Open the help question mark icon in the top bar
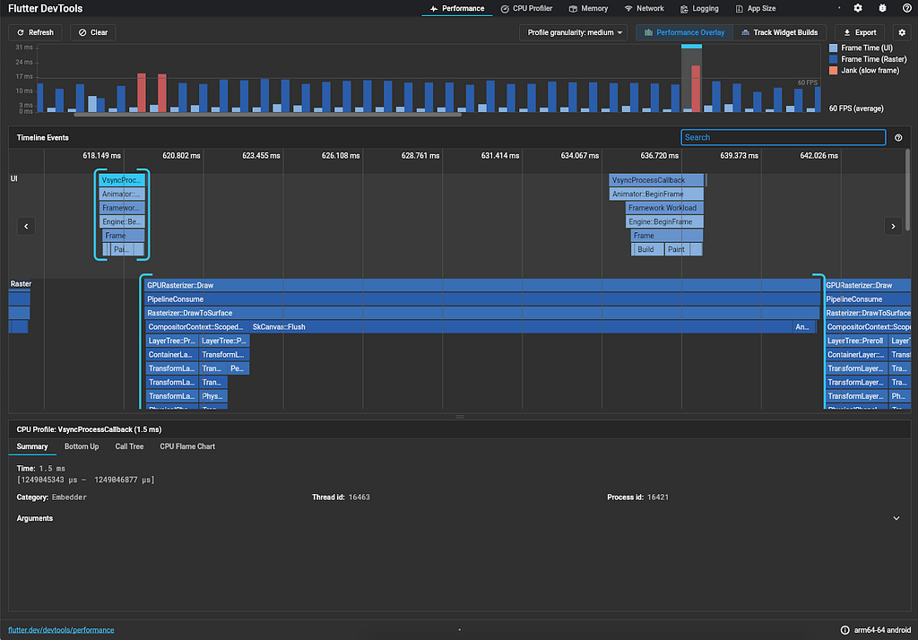 coord(905,8)
